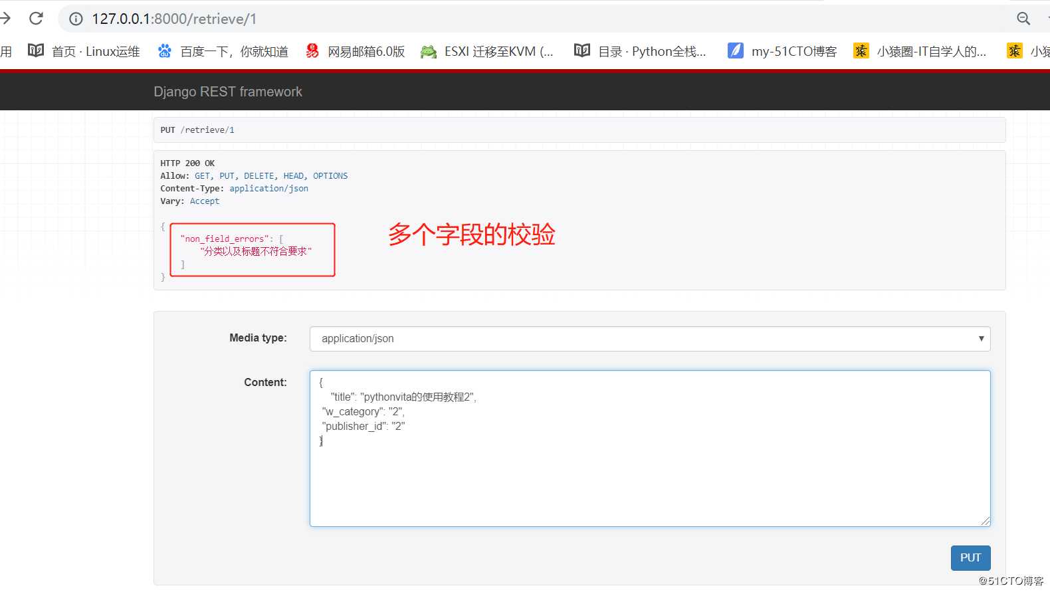1050x592 pixels.
Task: Open the 首页 · Linux运维 bookmark label
Action: 96,51
